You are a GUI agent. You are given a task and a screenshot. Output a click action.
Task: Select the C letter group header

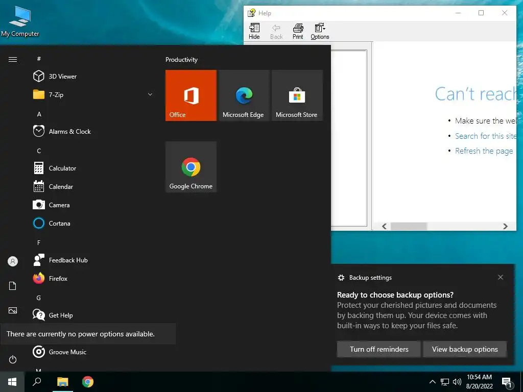39,151
